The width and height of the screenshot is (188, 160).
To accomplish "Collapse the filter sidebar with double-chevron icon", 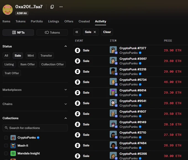I will [x=77, y=32].
